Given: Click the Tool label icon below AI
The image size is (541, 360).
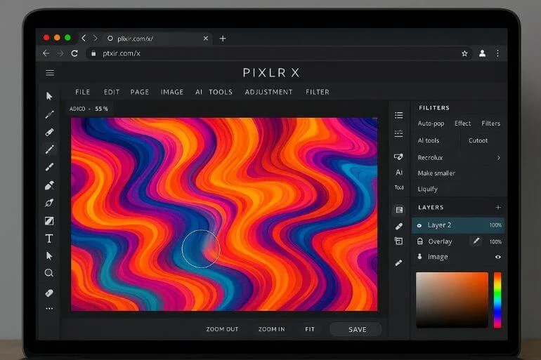Looking at the screenshot, I should pyautogui.click(x=399, y=187).
